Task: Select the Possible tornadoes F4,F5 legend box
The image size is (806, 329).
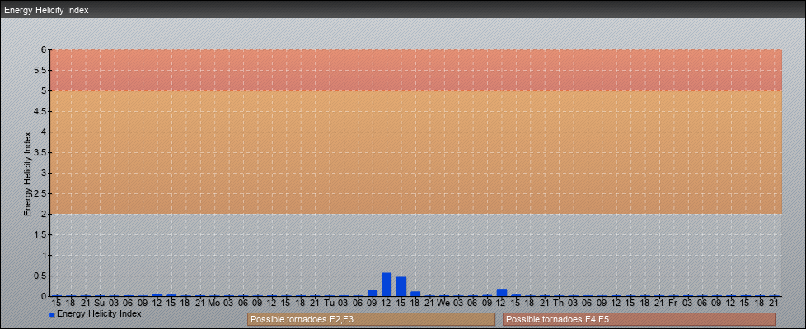Action: tap(639, 319)
